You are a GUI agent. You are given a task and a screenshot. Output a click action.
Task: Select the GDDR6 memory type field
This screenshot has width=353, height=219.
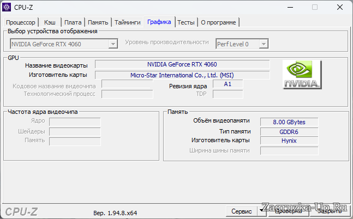coord(289,131)
